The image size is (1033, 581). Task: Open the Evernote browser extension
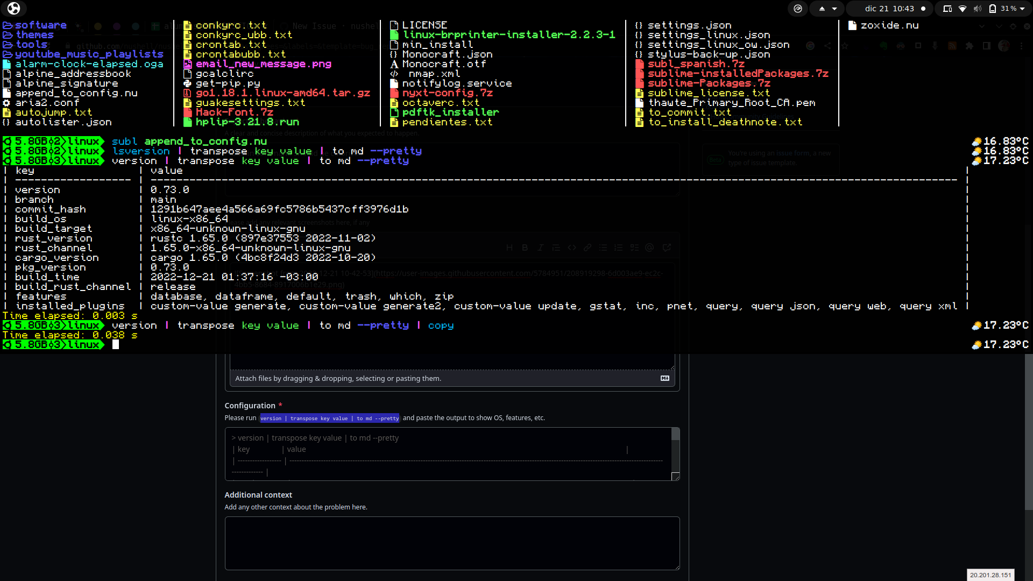click(x=885, y=46)
